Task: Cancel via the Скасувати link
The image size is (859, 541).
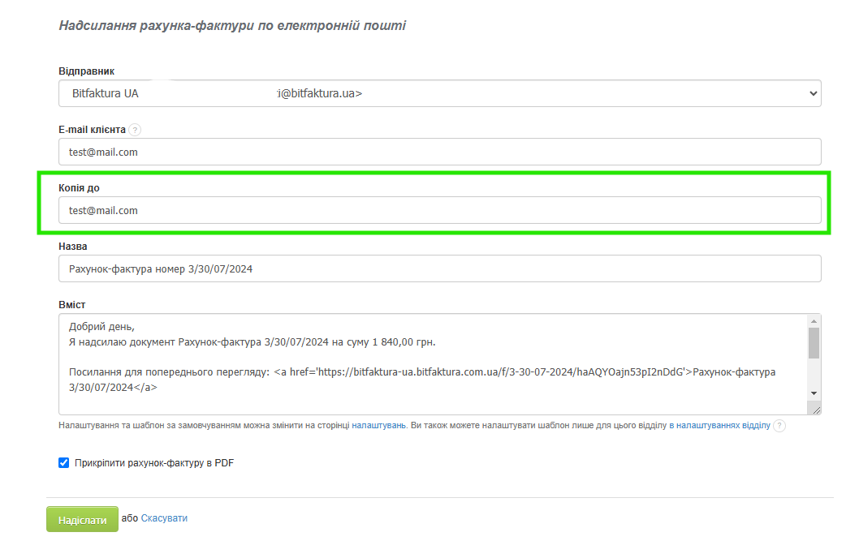Action: 164,518
